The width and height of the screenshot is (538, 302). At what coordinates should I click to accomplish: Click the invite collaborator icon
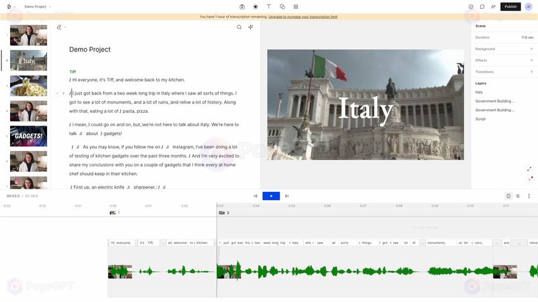493,7
